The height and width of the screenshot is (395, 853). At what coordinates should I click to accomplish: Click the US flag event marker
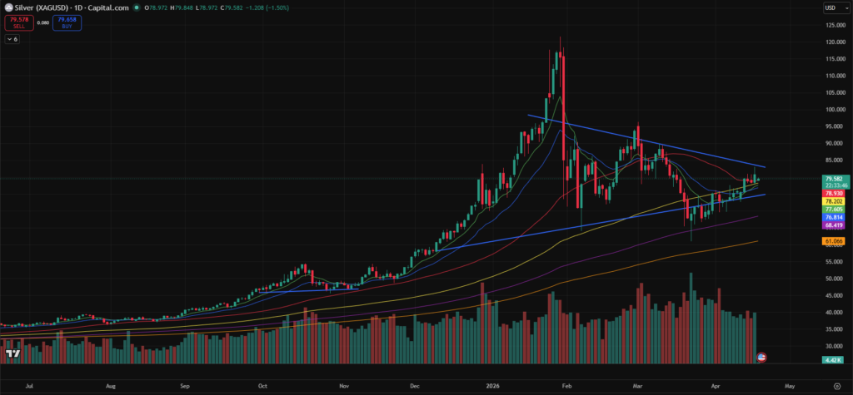(x=761, y=357)
